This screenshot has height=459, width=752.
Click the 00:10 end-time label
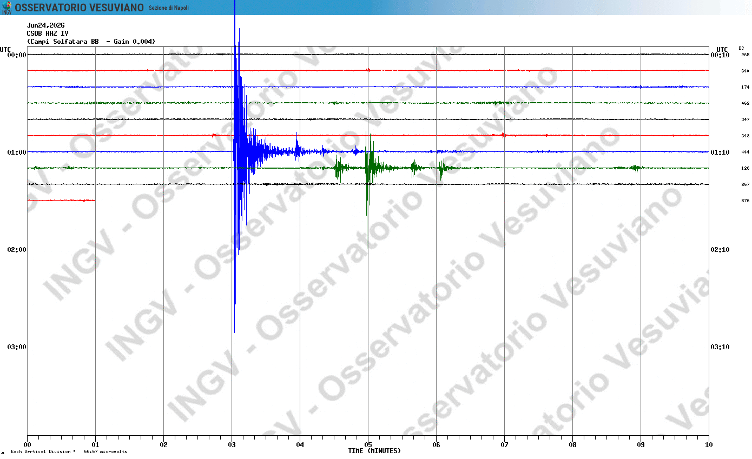[720, 55]
